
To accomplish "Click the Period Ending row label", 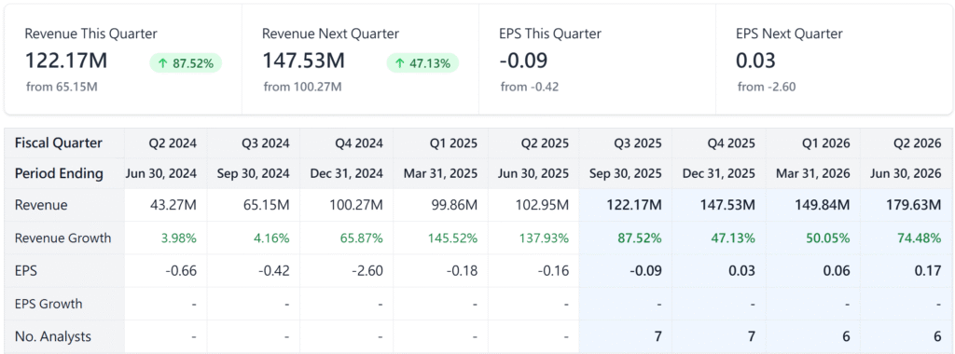I will point(59,173).
